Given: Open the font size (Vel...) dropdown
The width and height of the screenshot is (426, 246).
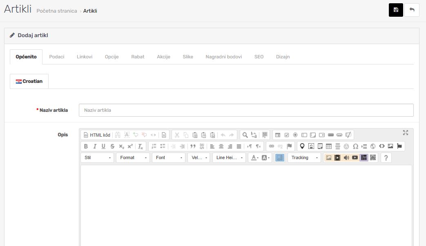Looking at the screenshot, I should 199,157.
